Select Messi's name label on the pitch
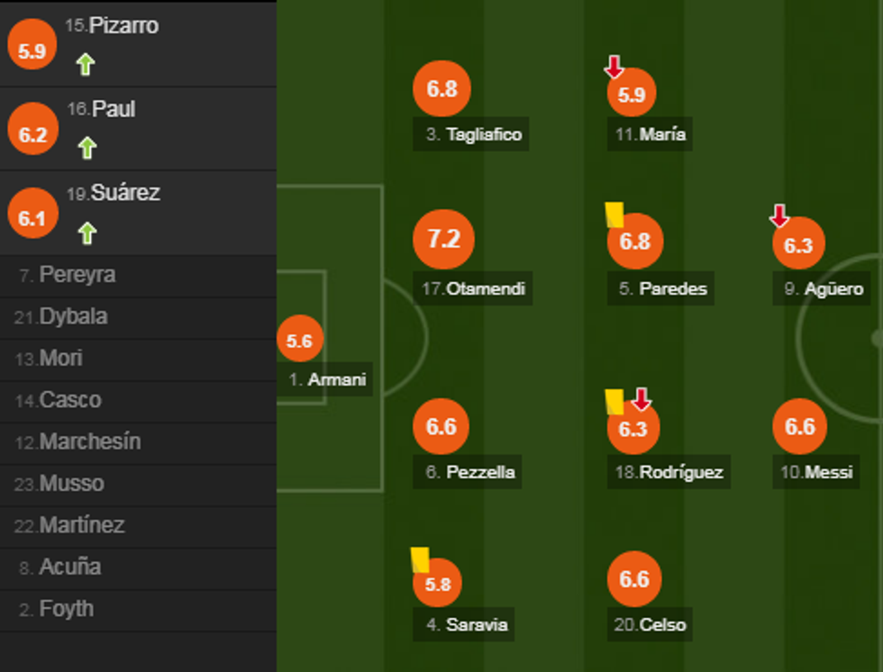 (x=816, y=472)
